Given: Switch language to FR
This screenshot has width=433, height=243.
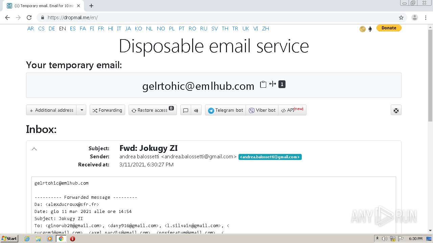Looking at the screenshot, I should pos(101,29).
